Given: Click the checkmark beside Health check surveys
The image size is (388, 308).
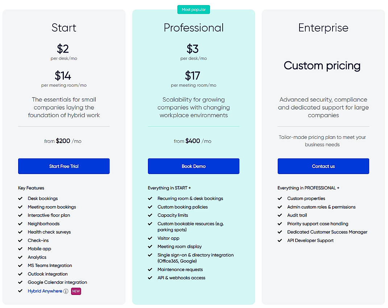Looking at the screenshot, I should tap(20, 232).
